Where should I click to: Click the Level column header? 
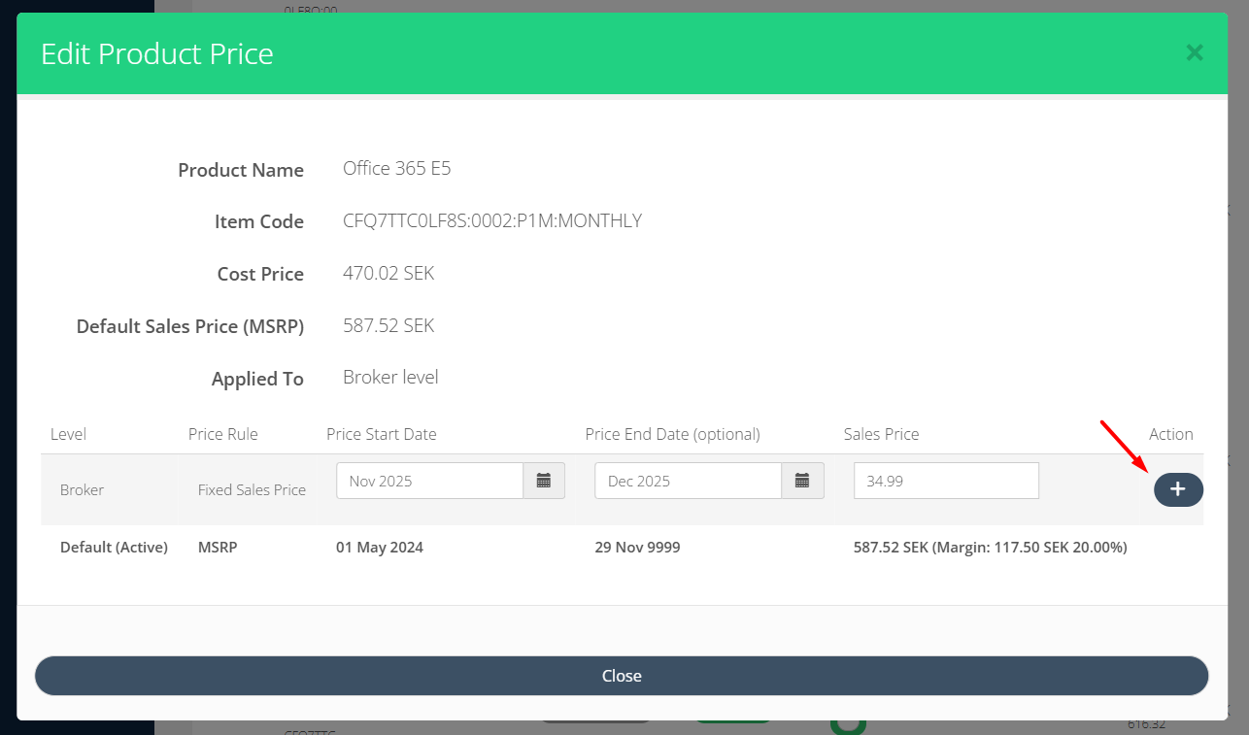[68, 434]
